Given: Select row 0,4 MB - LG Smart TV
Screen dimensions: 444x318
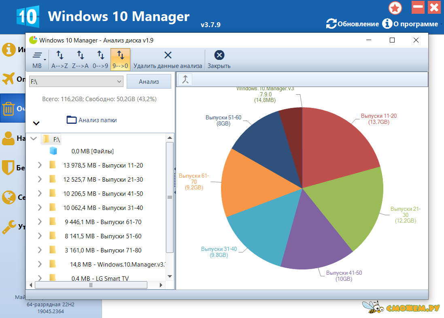Looking at the screenshot, I should point(100,278).
